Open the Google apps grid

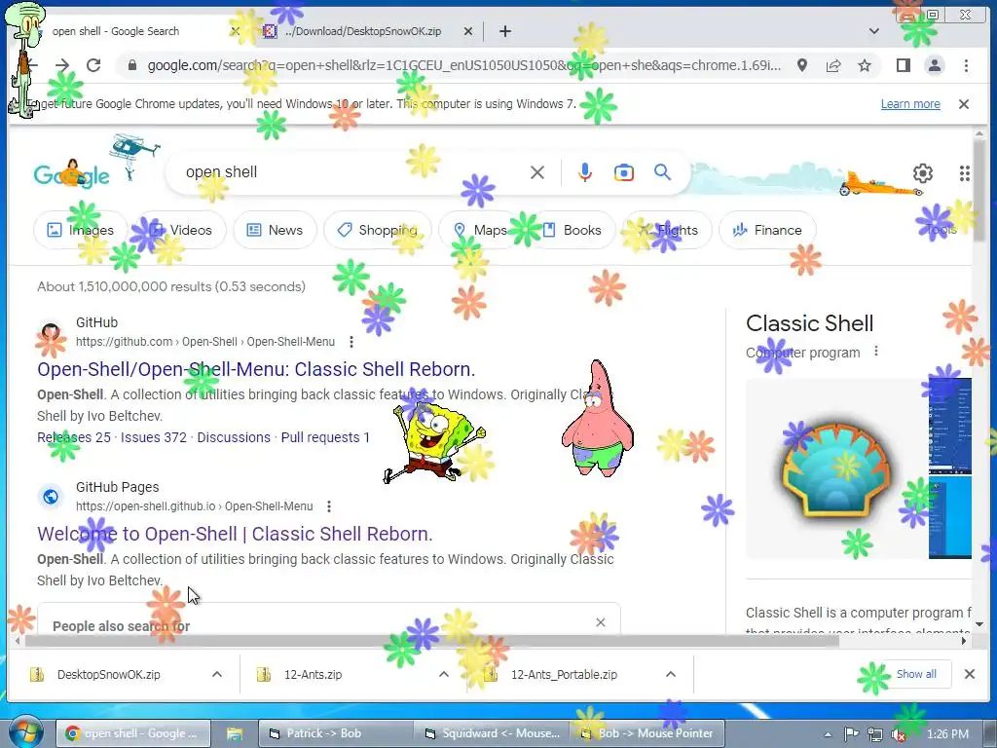point(964,173)
